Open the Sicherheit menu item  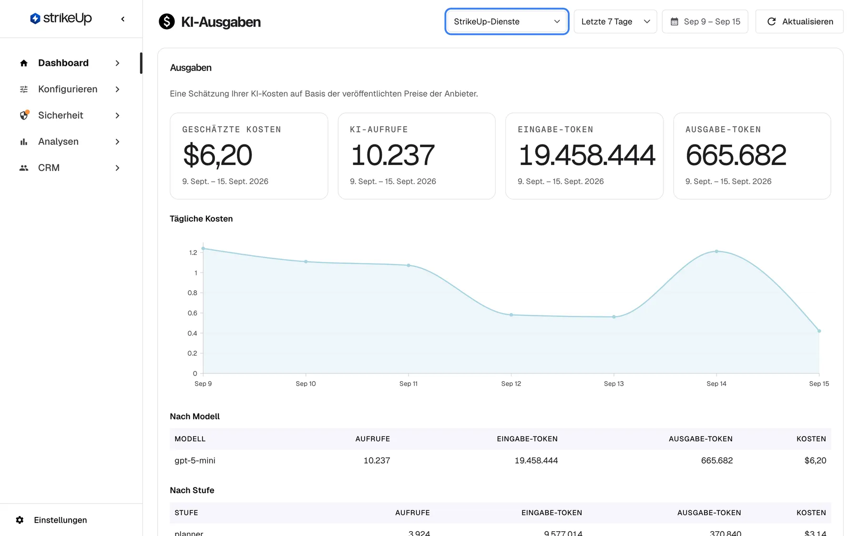70,115
